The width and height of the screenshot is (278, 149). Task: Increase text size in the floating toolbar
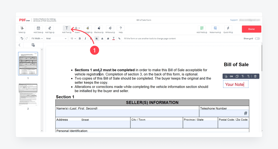[243, 76]
